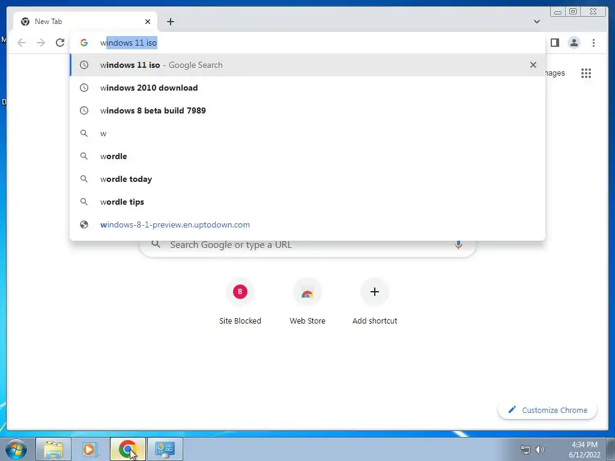Choose the plain 'wordle' suggestion
This screenshot has height=461, width=615.
coord(307,156)
